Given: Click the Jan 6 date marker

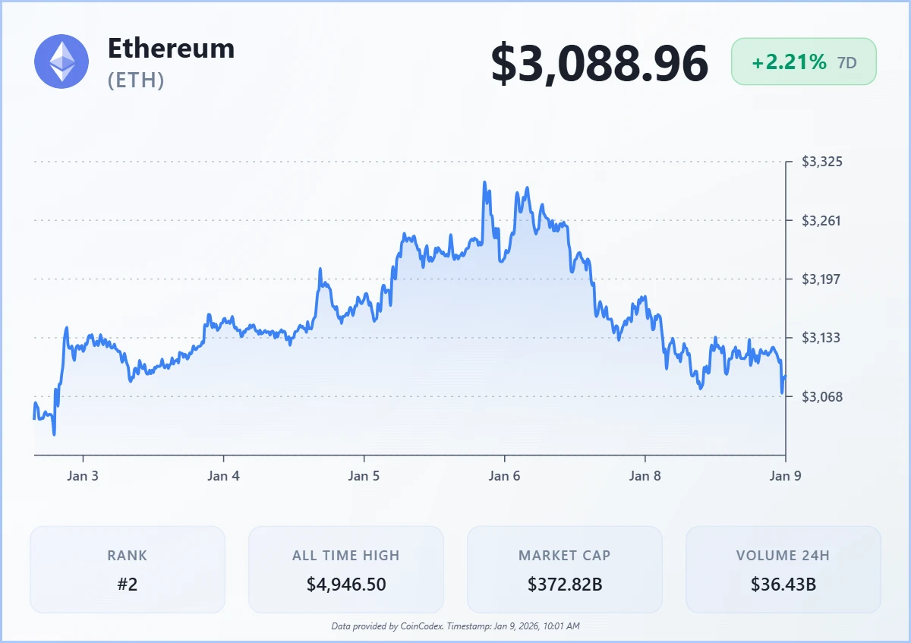Looking at the screenshot, I should [x=505, y=476].
